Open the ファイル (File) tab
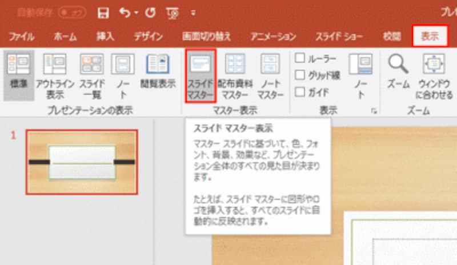 tap(22, 37)
